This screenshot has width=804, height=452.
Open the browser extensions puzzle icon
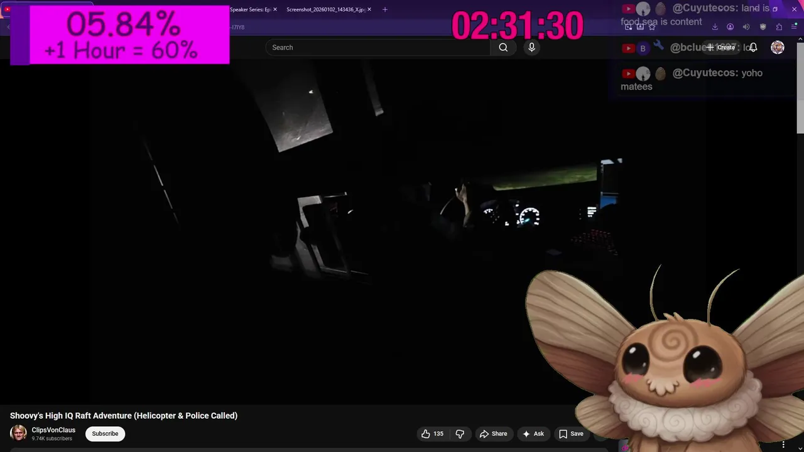(779, 27)
